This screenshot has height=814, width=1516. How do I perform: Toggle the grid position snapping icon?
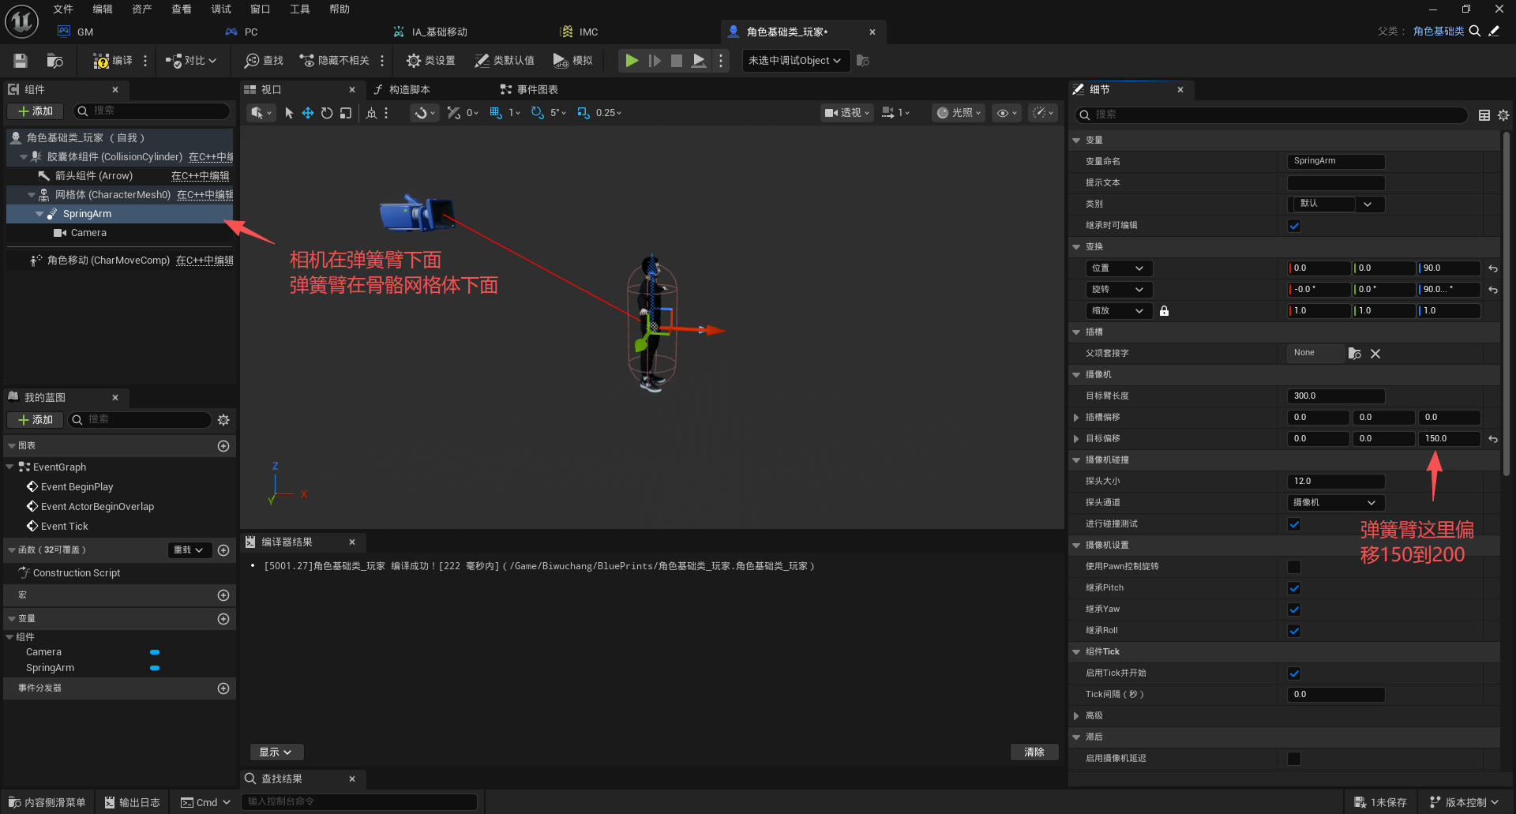[496, 113]
